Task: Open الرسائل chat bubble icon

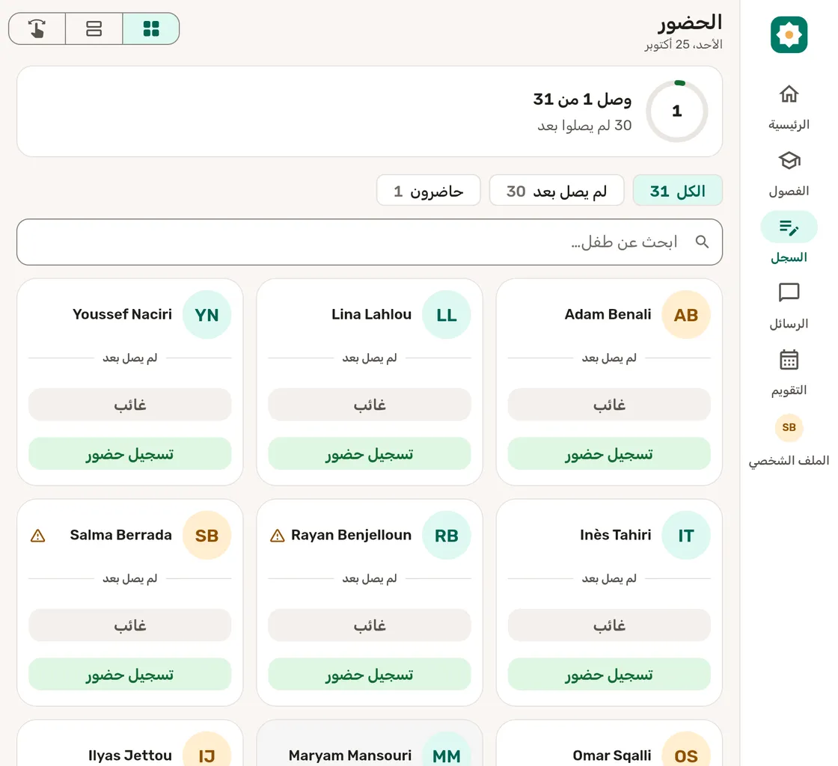Action: (x=789, y=292)
